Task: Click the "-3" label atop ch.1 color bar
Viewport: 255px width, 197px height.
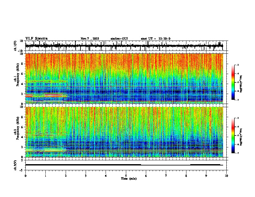Action: (237, 65)
